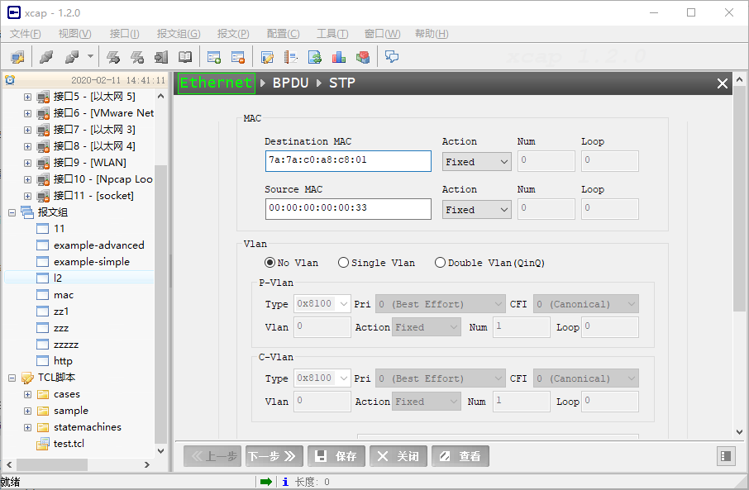Click the 保存 save button
749x490 pixels.
[x=336, y=456]
